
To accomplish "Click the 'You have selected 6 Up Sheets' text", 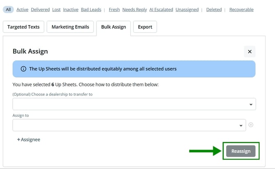I will pos(85,85).
